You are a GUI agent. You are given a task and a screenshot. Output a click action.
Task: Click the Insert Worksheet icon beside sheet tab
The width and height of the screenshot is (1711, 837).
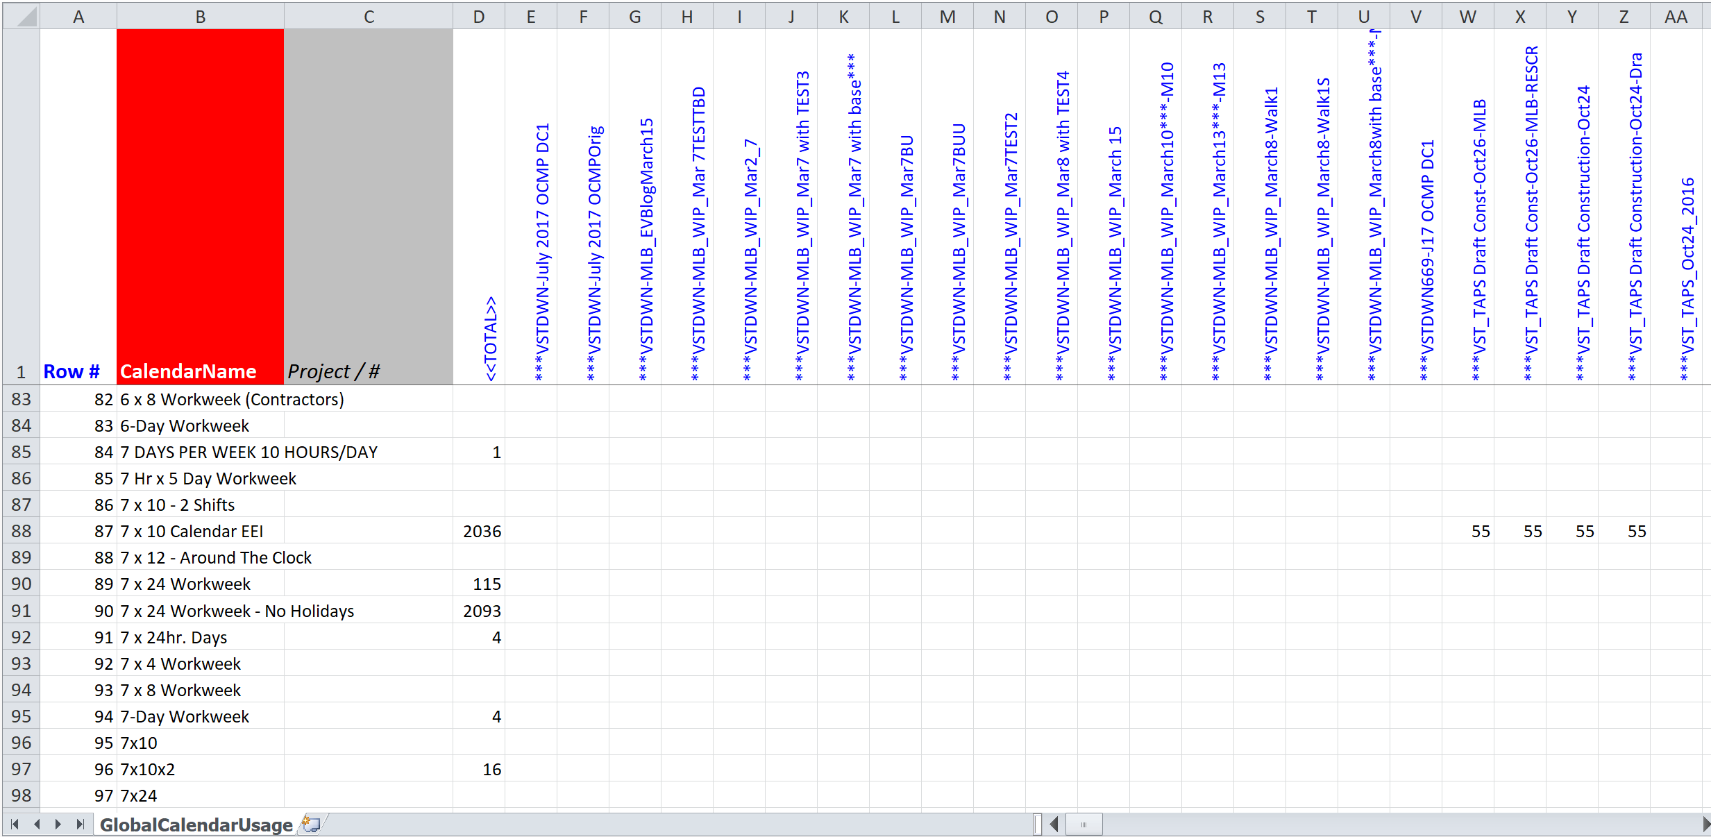pos(311,825)
